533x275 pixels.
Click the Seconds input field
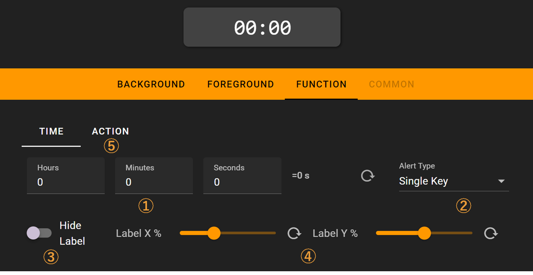(242, 176)
